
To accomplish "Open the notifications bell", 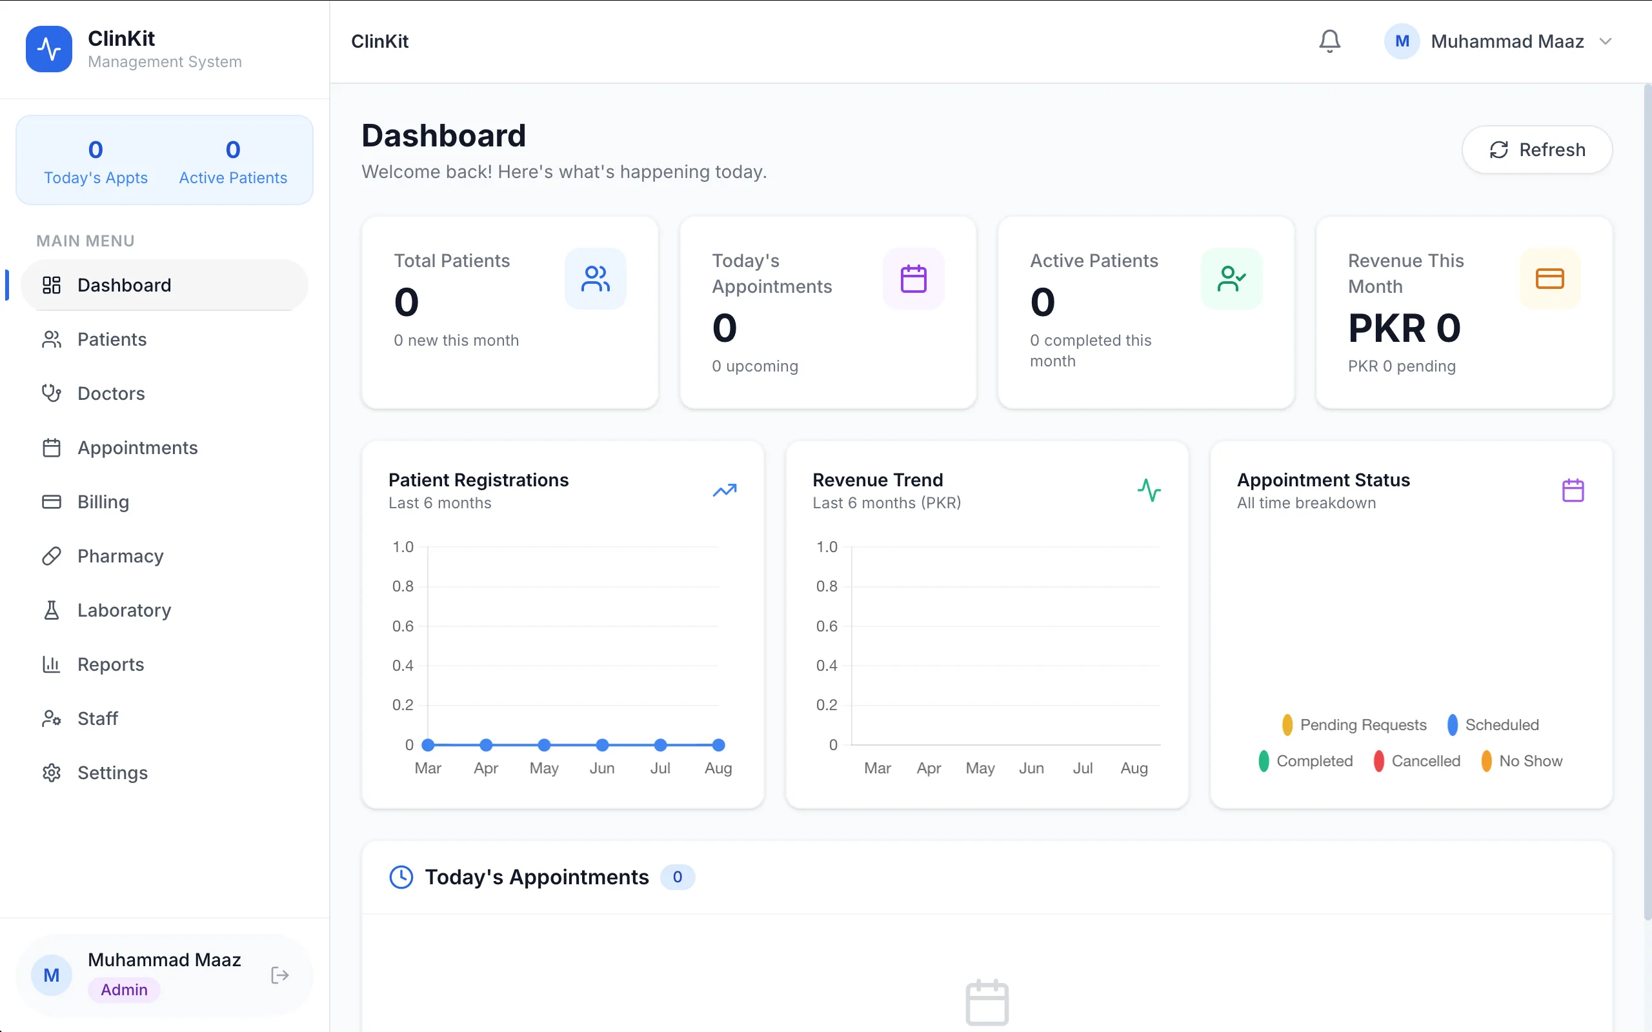I will click(1329, 41).
